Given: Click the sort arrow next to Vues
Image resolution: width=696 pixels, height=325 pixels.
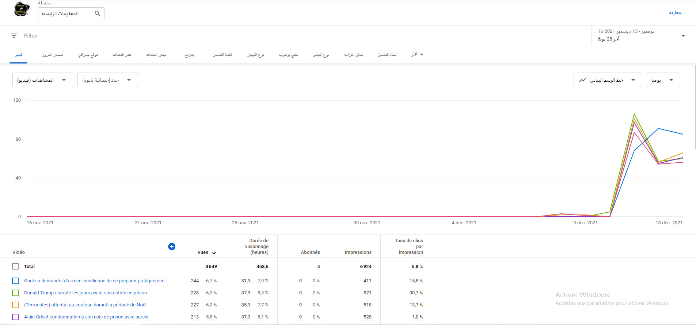Looking at the screenshot, I should [x=214, y=252].
